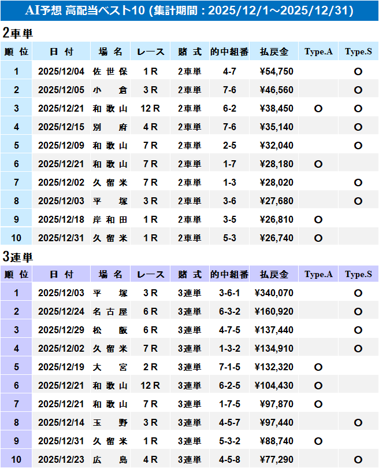Click winning combination 7-1-5
379x468 pixels.
tap(229, 367)
